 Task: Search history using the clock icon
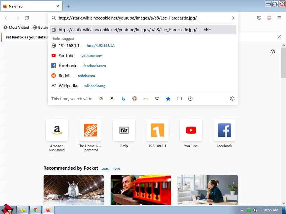(190, 99)
